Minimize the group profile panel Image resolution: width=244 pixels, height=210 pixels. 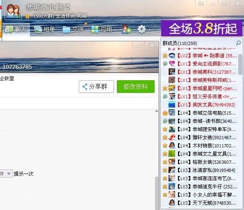(138, 46)
